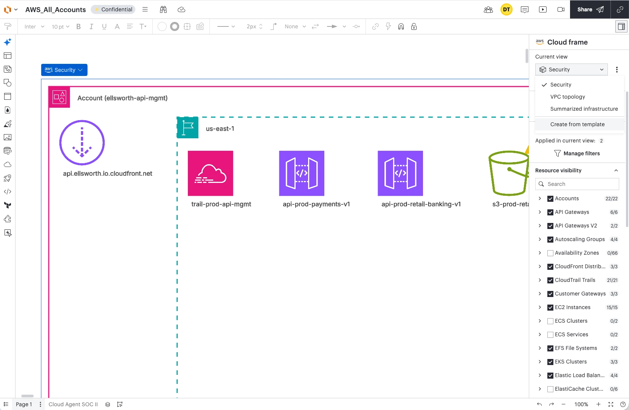Screen dimensions: 629x410
Task: Click the lightning action icon in toolbar
Action: (x=388, y=26)
